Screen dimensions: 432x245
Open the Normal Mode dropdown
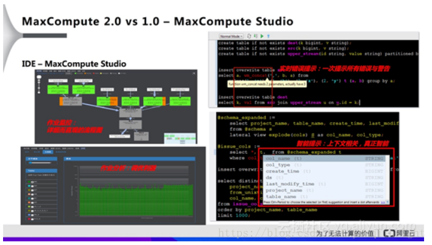[x=232, y=37]
